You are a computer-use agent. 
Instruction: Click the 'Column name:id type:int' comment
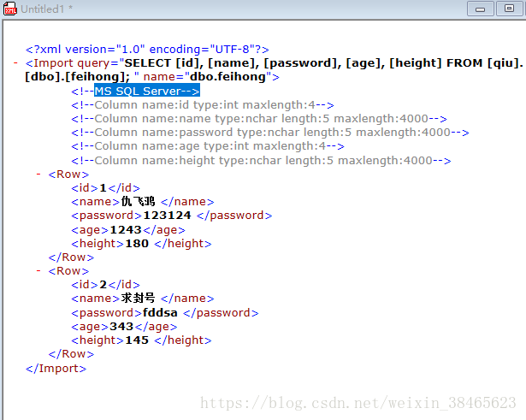coord(203,105)
